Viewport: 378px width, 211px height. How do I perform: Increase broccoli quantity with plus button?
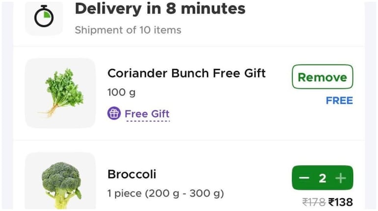[x=341, y=178]
